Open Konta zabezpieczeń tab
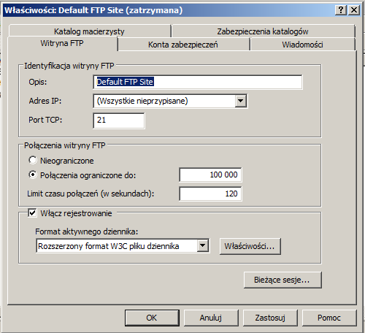Viewport: 365px width, 333px height. (183, 45)
